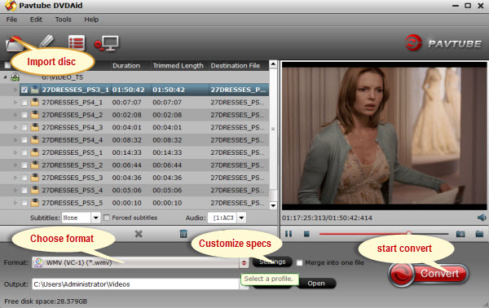Enable Merge into one file checkbox
This screenshot has width=489, height=308.
299,263
